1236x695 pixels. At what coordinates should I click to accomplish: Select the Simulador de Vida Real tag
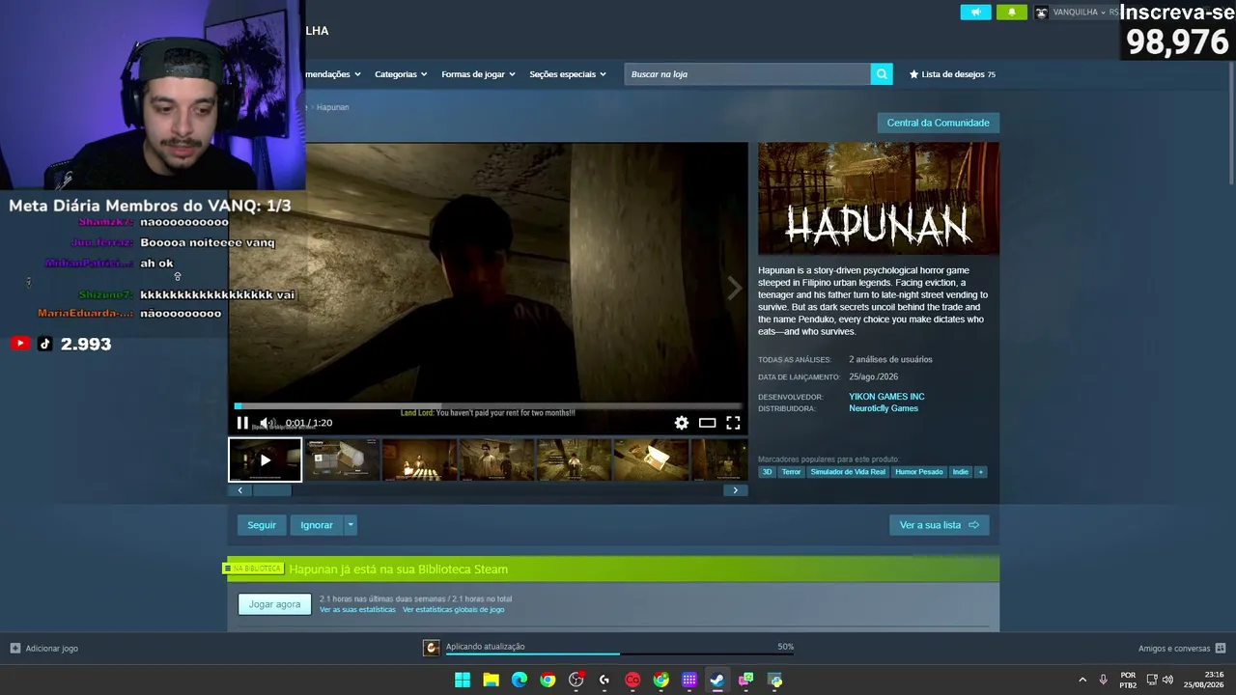click(x=848, y=472)
